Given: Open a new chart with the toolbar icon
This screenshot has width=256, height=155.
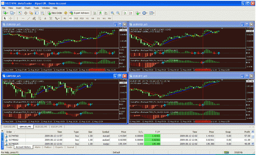Looking at the screenshot, I should [5, 13].
